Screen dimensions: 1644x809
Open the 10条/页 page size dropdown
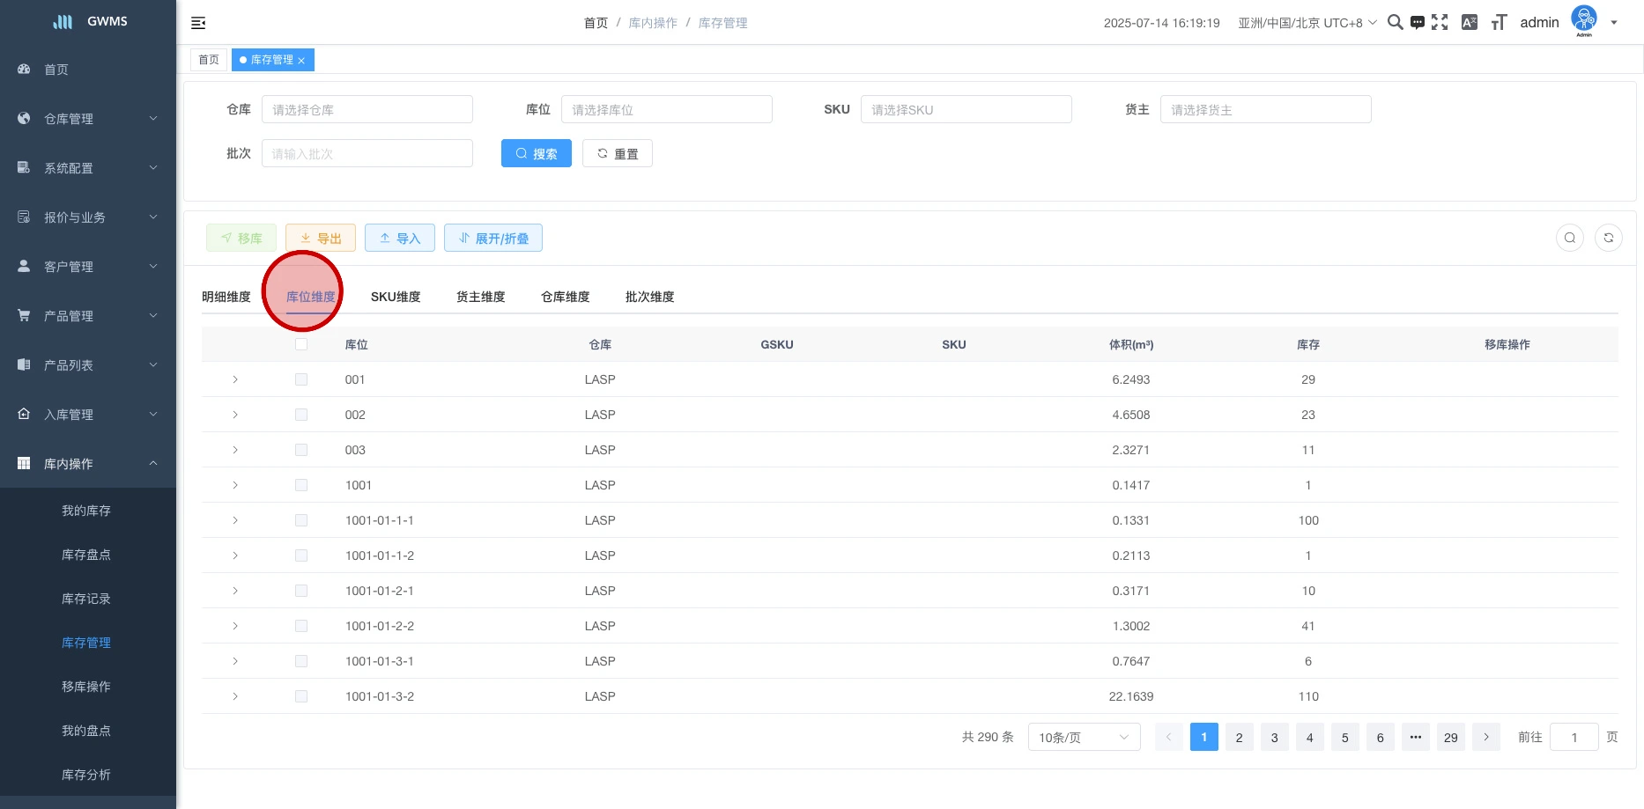[1084, 737]
